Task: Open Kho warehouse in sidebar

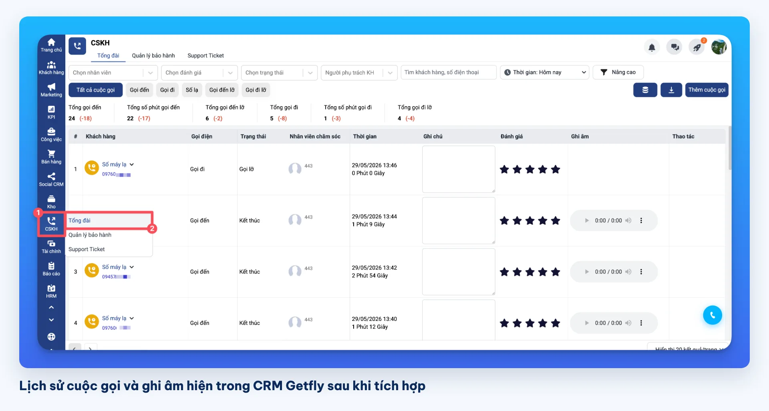Action: 51,202
